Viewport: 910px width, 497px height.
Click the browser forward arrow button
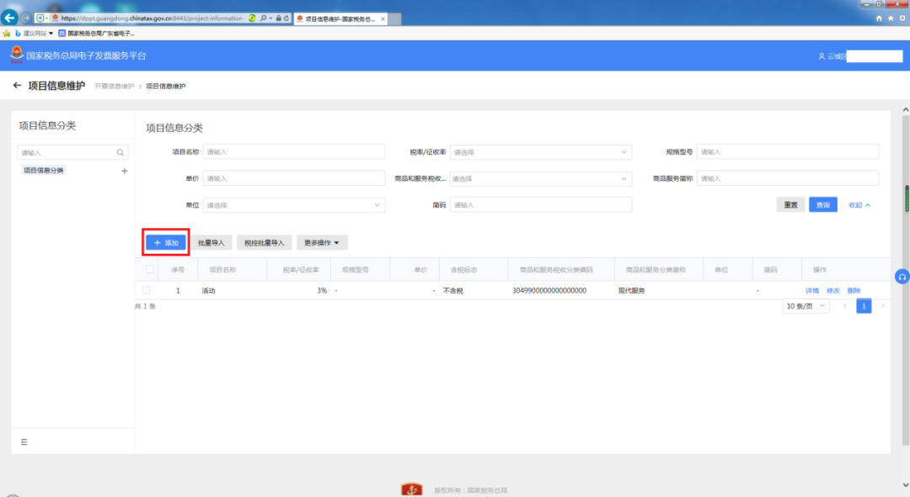(25, 18)
